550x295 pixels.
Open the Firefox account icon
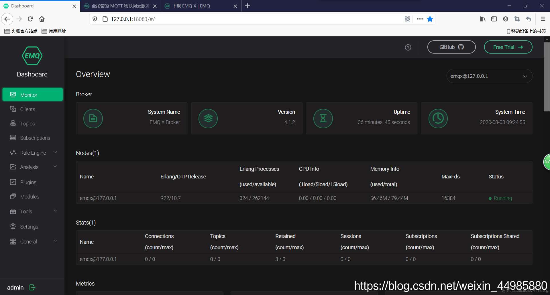coord(506,19)
